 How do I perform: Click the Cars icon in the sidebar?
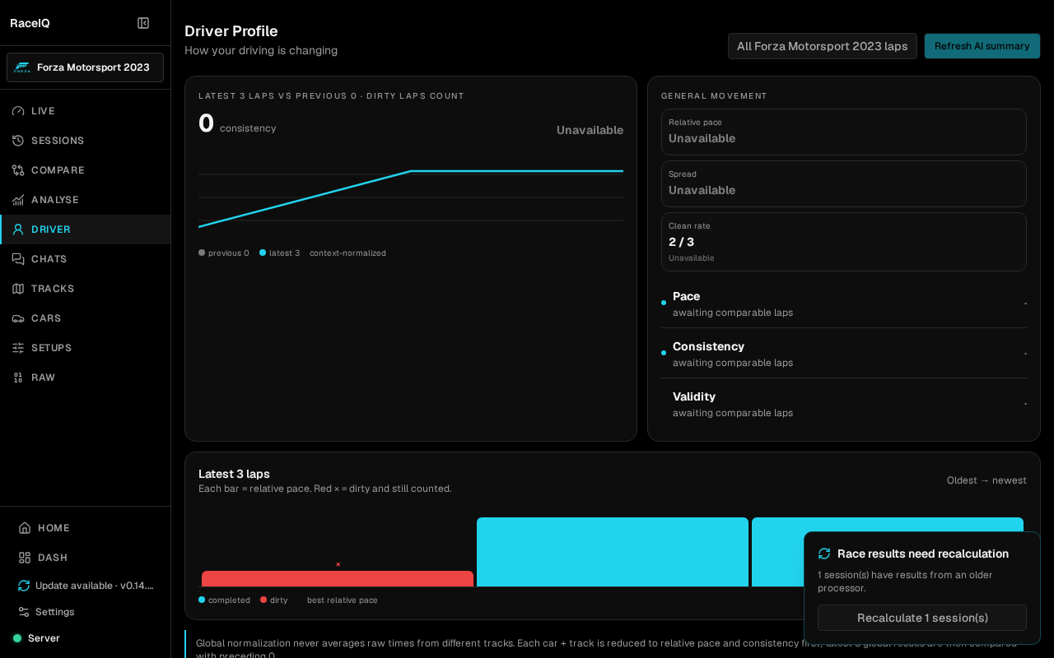pyautogui.click(x=18, y=318)
